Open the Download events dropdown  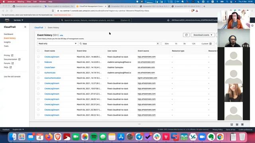tap(203, 35)
